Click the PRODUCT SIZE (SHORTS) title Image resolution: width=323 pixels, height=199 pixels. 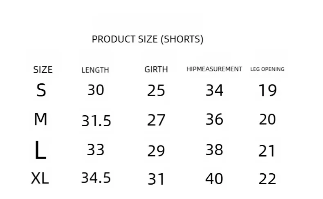pos(147,39)
